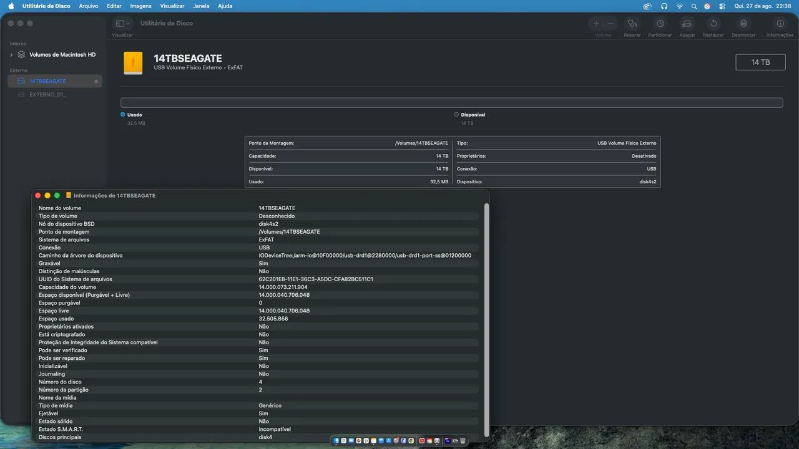Click the IODeviceTree device path value

click(365, 256)
